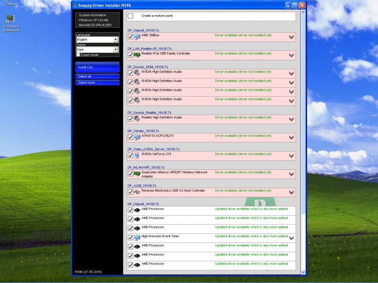Click the High Precision Event Timer icon

(x=137, y=238)
